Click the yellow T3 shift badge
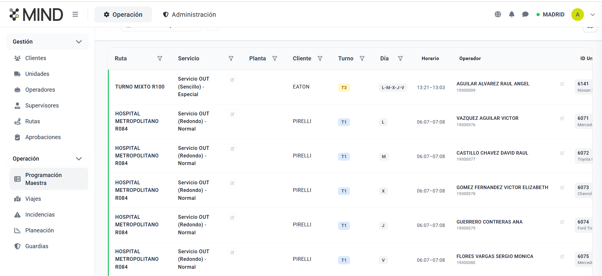602x276 pixels. (344, 88)
